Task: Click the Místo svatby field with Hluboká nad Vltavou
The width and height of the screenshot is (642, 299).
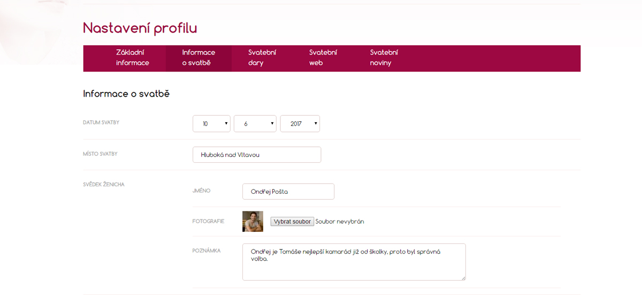Action: pos(257,155)
